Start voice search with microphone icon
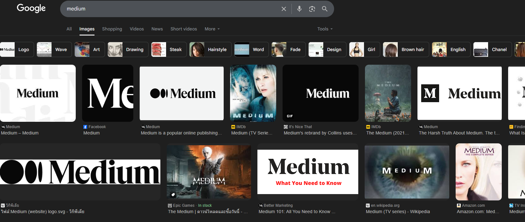525x222 pixels. [x=299, y=9]
